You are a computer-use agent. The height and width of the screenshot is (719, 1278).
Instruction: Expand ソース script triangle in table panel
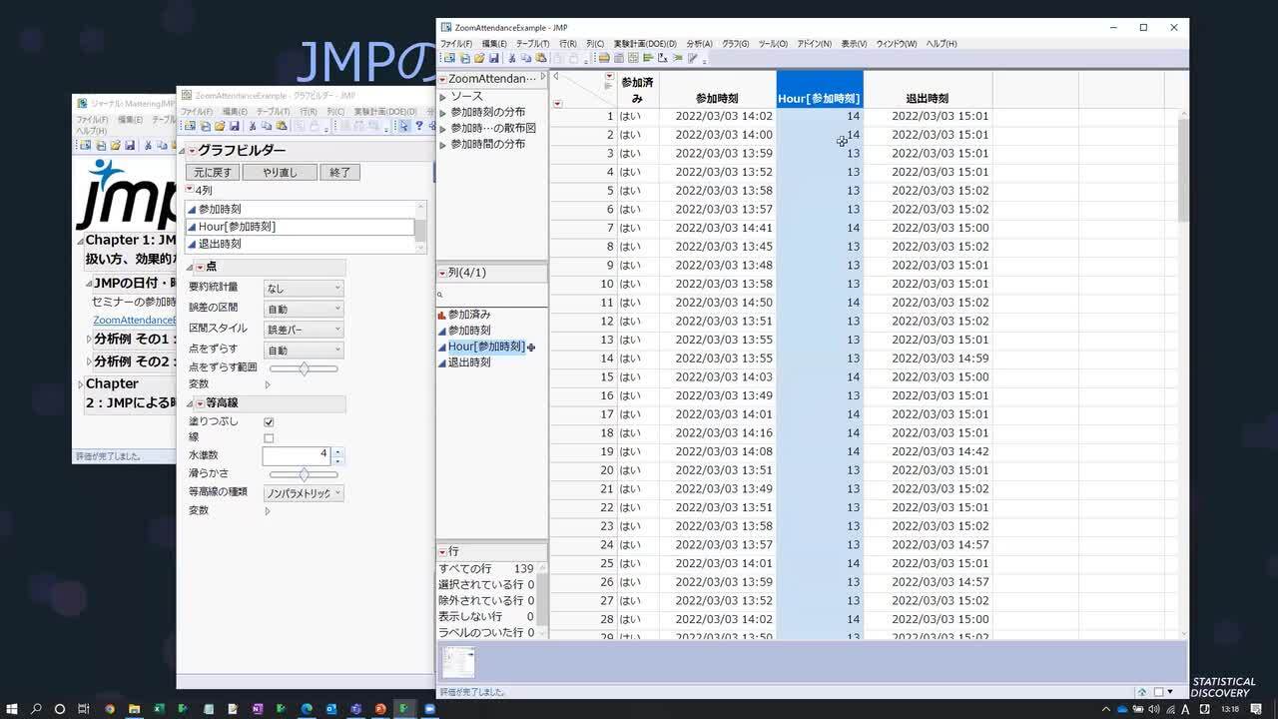[443, 97]
